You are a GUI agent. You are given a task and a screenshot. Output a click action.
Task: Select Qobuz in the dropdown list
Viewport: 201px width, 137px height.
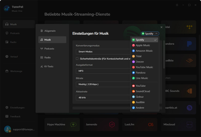(x=145, y=97)
